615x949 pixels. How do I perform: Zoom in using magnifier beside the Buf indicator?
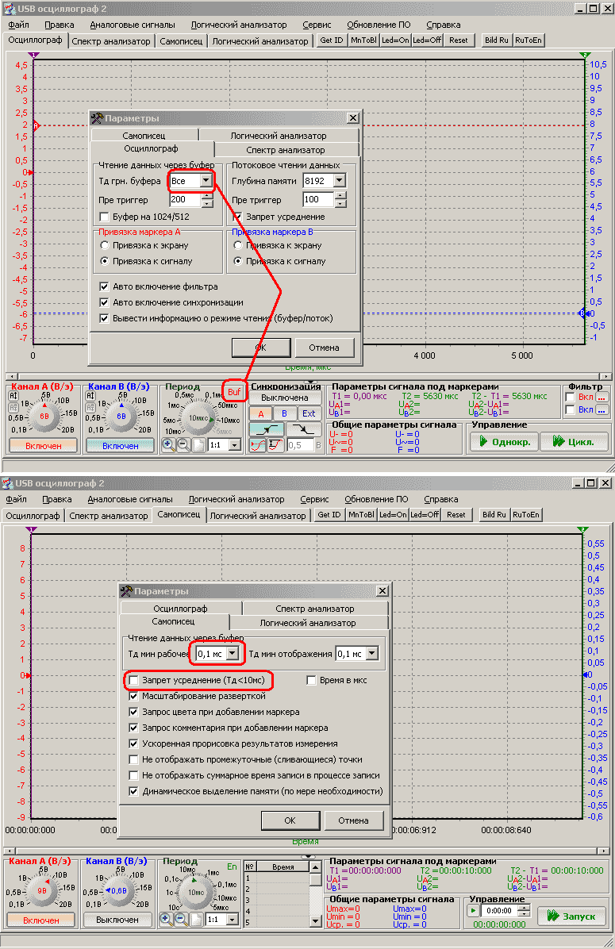point(168,445)
